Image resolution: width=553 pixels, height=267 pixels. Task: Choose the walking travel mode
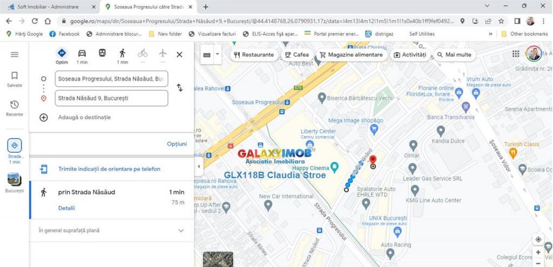click(123, 53)
